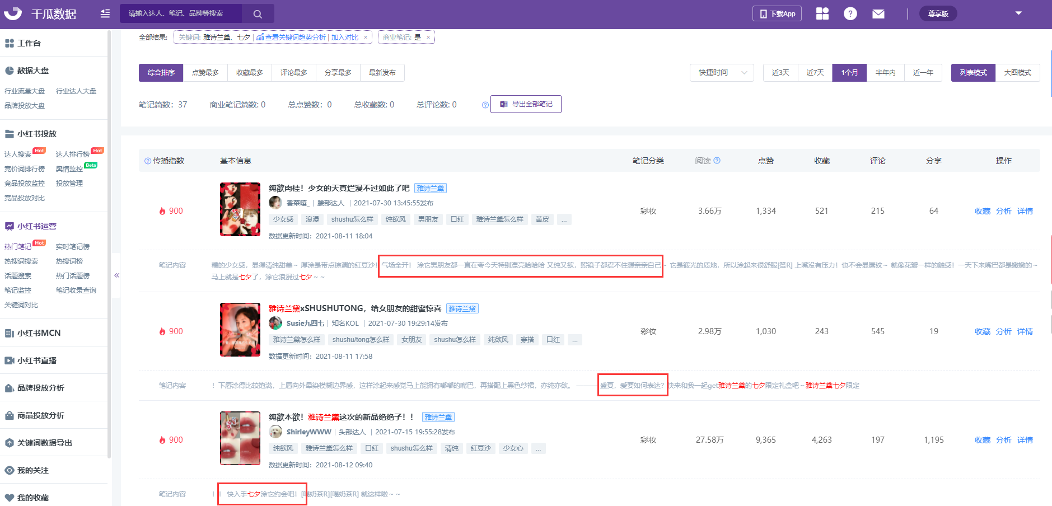Screen dimensions: 1052x506
Task: Collapse the sidebar menu toggle icon
Action: click(x=105, y=13)
